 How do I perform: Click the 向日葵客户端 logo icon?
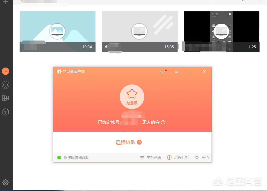click(59, 72)
